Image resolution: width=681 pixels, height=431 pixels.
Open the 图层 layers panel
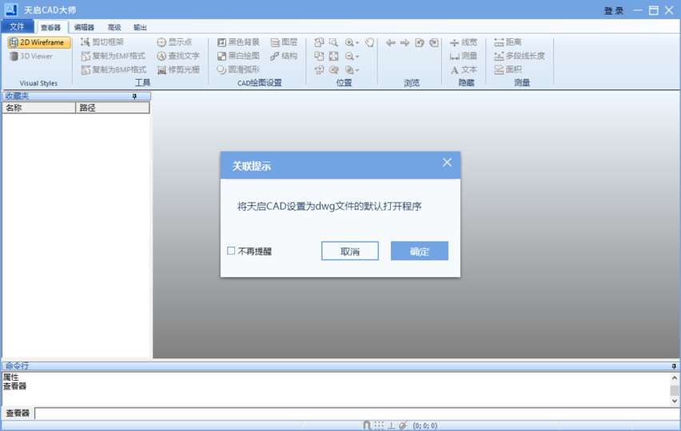click(x=284, y=42)
